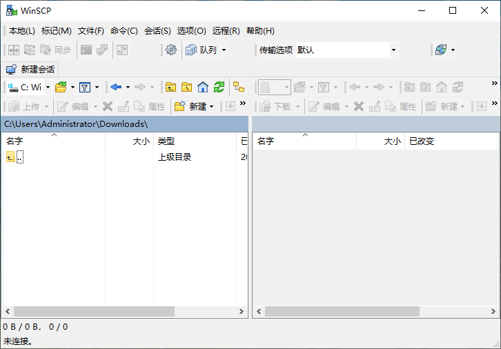Click the remote home directory icon
This screenshot has height=349, width=501.
point(442,87)
